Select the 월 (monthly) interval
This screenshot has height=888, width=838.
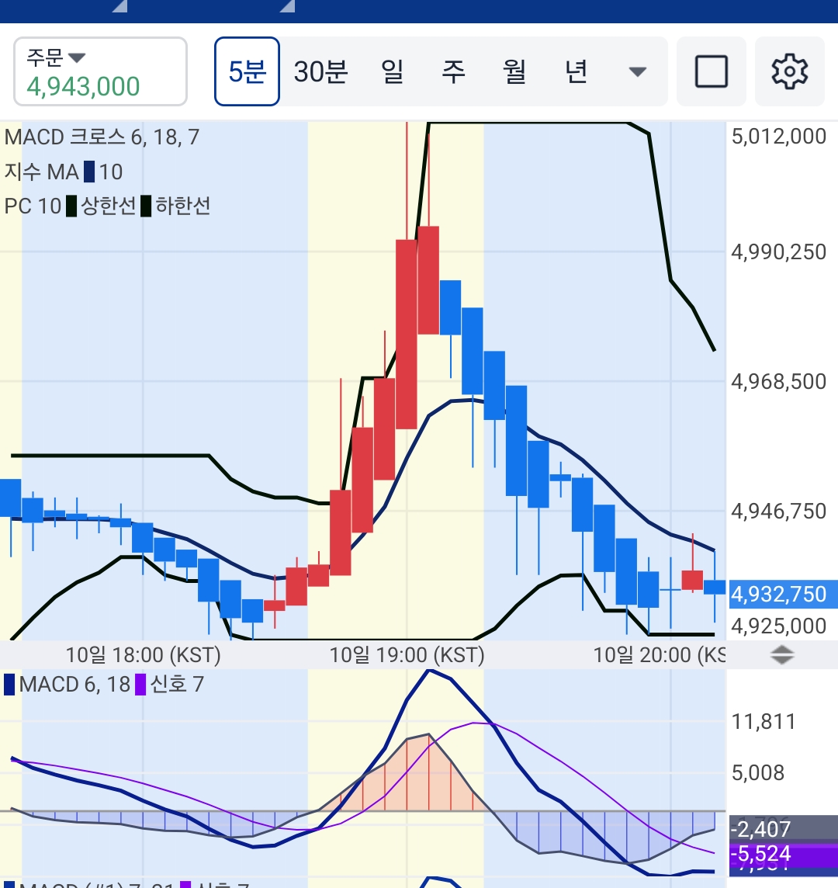pyautogui.click(x=514, y=71)
